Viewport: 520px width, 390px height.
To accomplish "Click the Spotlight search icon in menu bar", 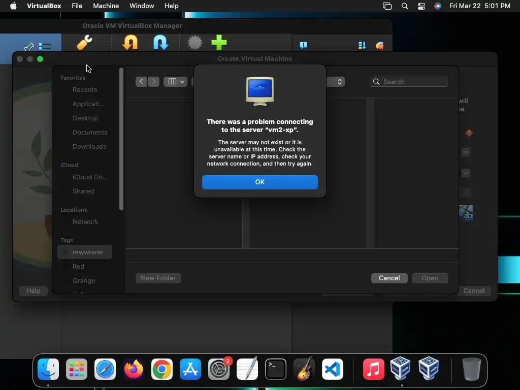I will 405,6.
